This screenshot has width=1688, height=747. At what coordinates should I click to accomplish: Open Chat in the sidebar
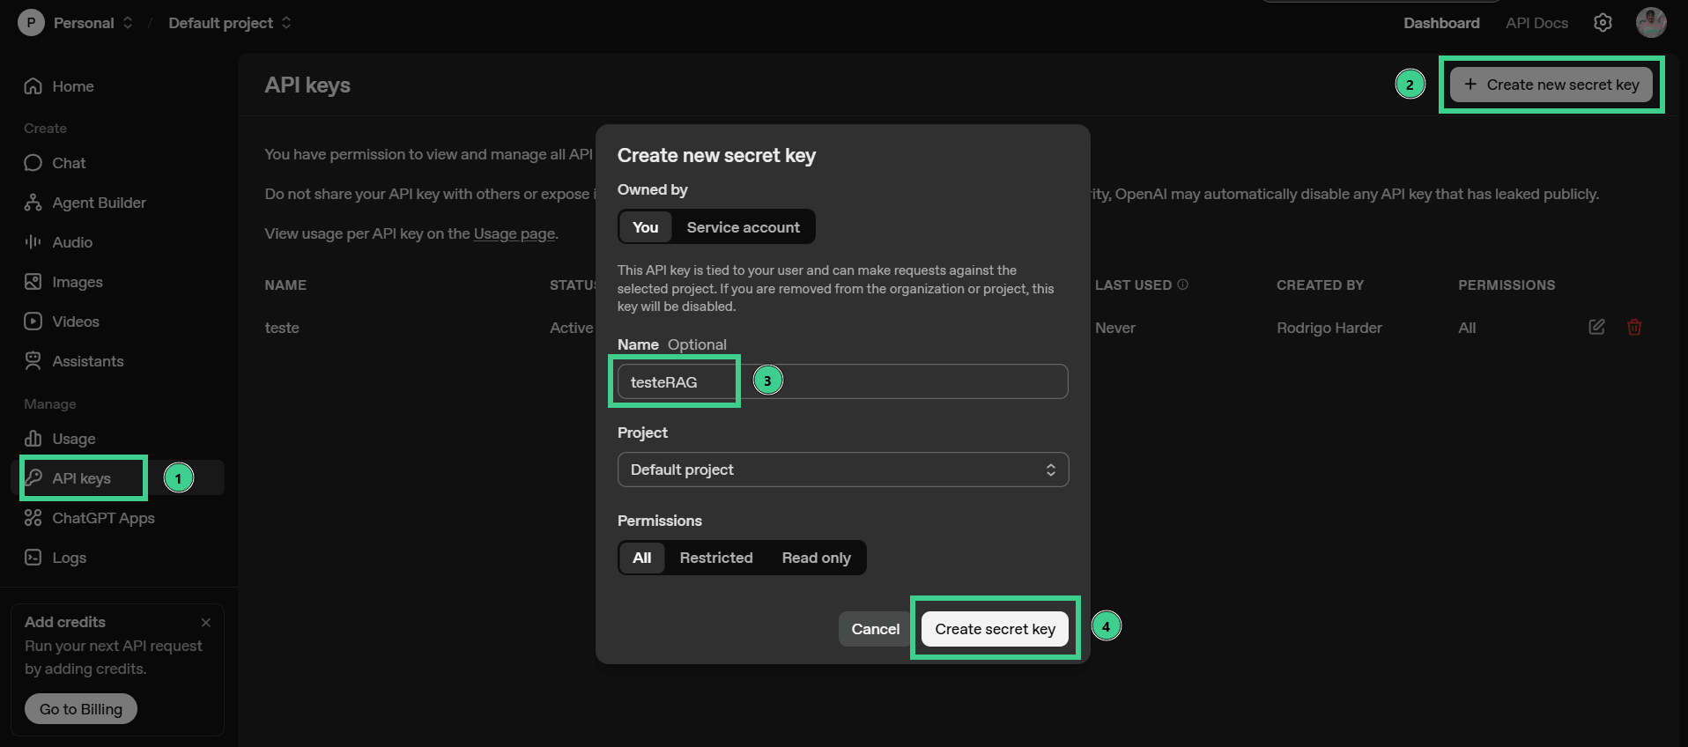(56, 163)
